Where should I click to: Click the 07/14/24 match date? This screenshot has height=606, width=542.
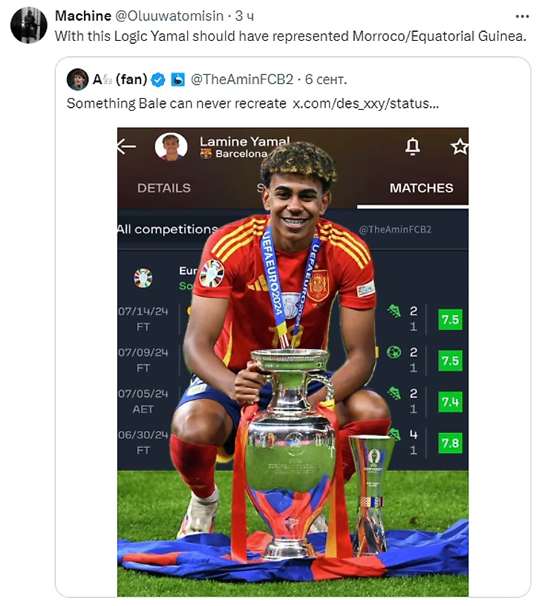pos(143,312)
